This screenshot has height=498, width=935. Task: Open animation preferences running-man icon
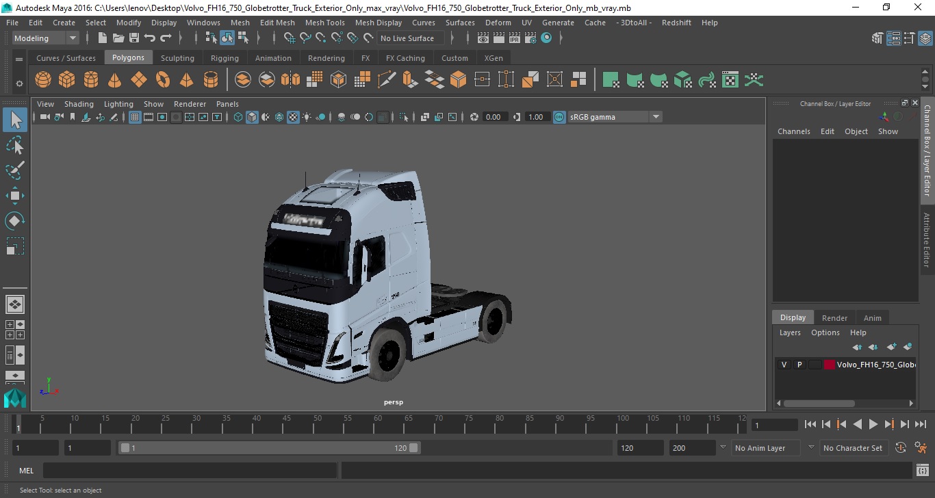[921, 448]
